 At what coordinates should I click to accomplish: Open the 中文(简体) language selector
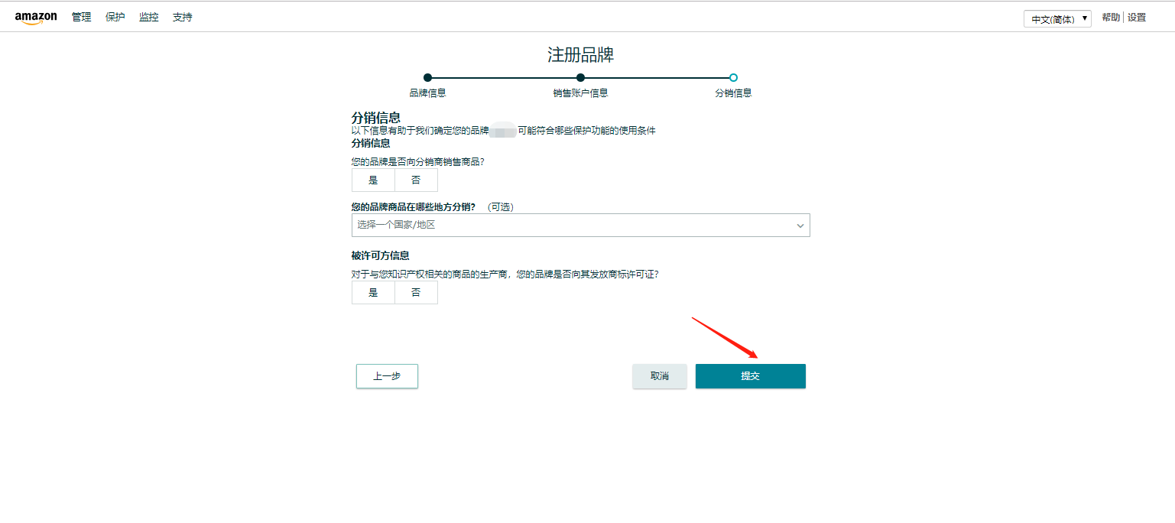point(1057,17)
